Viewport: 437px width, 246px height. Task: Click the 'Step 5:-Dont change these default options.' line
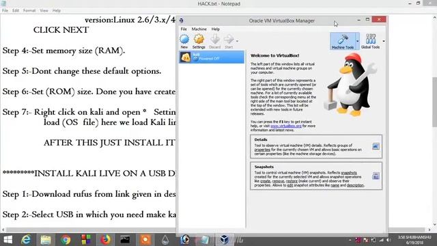pos(82,71)
